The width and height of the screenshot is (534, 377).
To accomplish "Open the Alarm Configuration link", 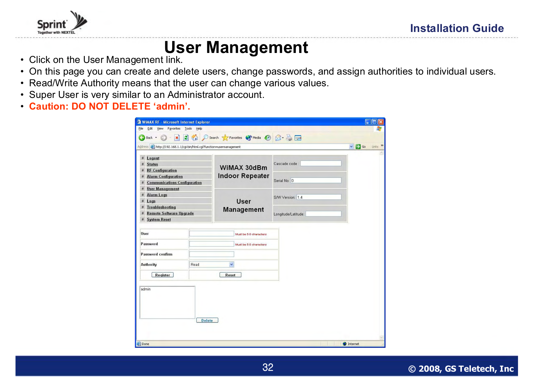I will [165, 177].
